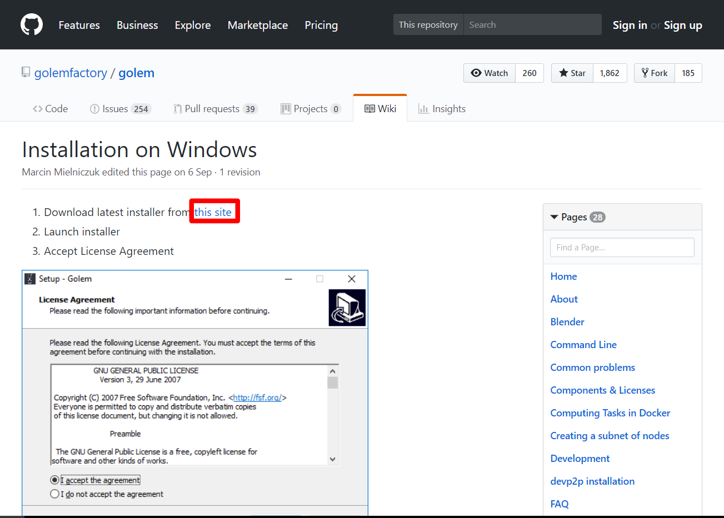
Task: Open the Features menu item
Action: click(x=79, y=25)
